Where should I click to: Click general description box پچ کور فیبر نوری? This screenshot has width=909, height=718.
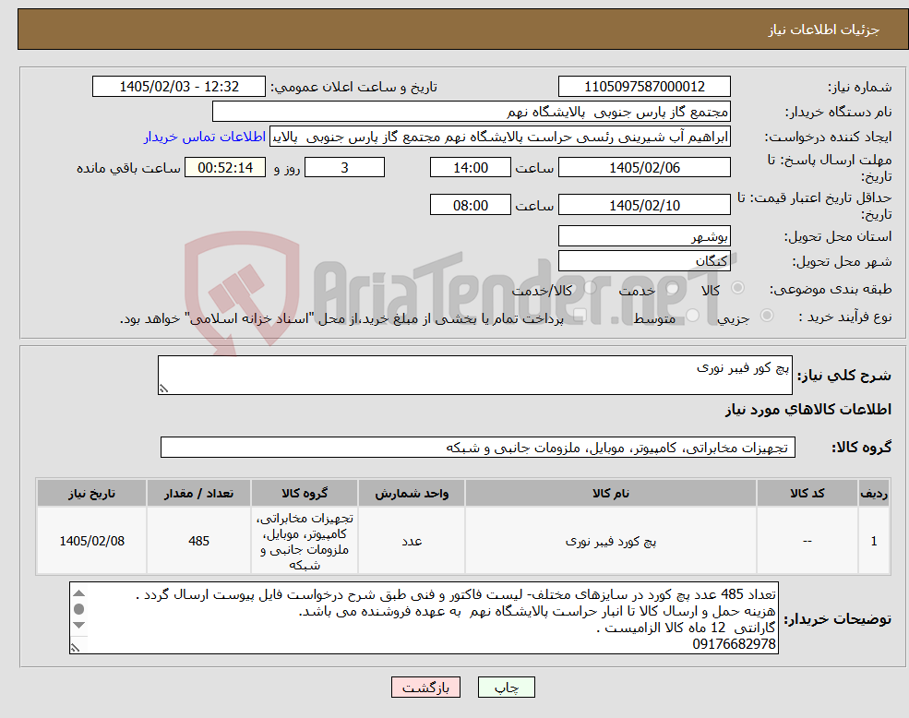[x=474, y=376]
